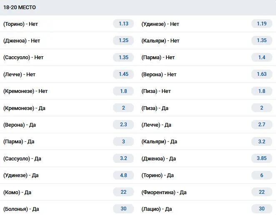Choose Лечче Нет odds 1.45

pyautogui.click(x=123, y=74)
